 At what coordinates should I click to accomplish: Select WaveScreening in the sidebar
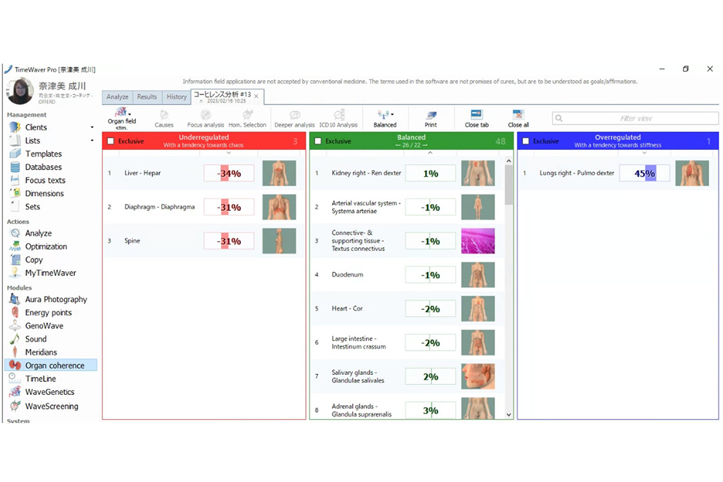[52, 406]
